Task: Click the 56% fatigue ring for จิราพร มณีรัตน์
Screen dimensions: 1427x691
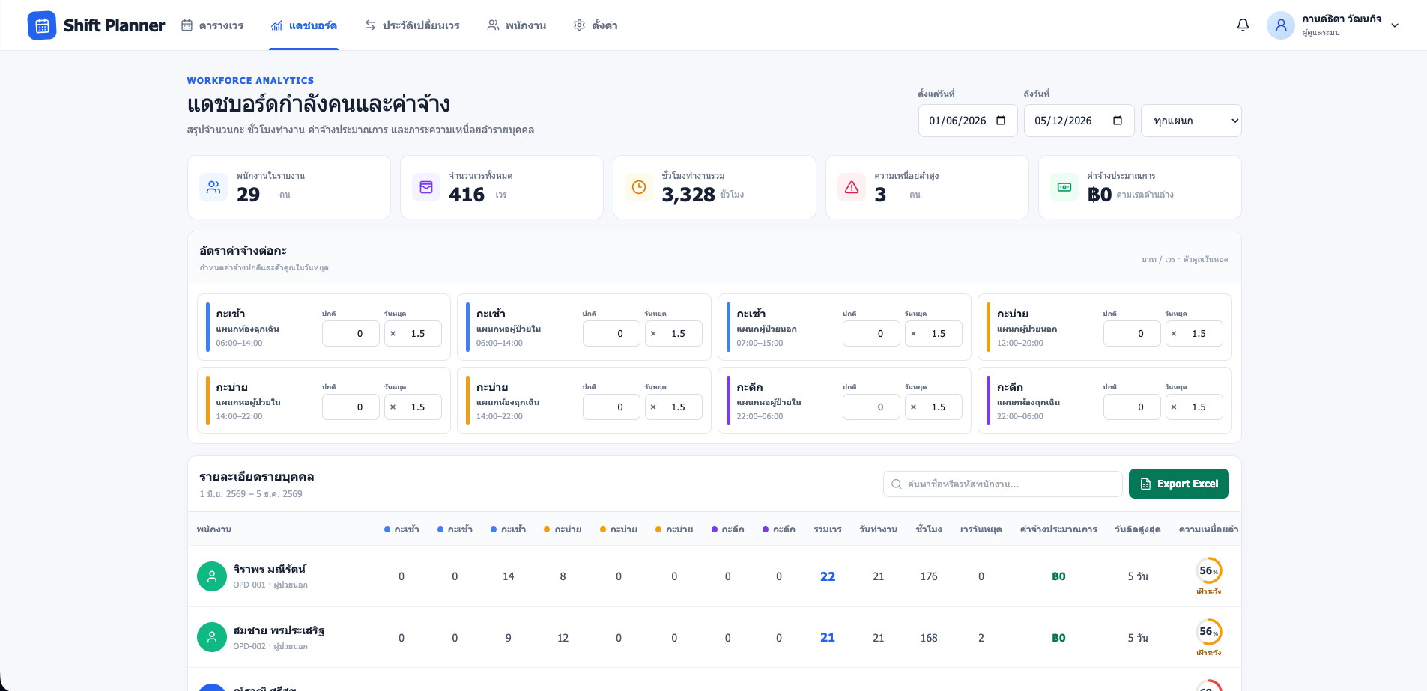Action: (1208, 570)
